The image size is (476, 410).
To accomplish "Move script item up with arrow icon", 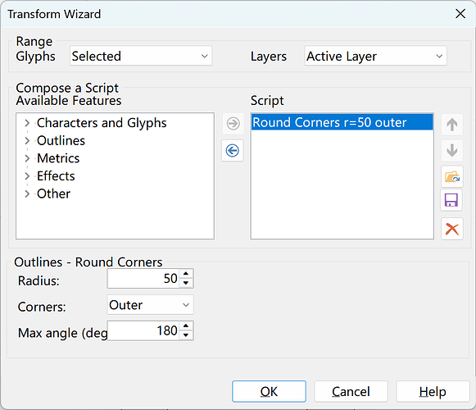I will coord(452,125).
